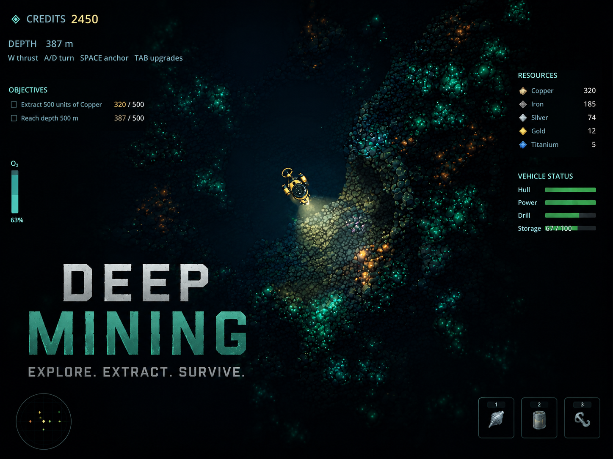
Task: Click the Drill status bar
Action: pos(570,216)
